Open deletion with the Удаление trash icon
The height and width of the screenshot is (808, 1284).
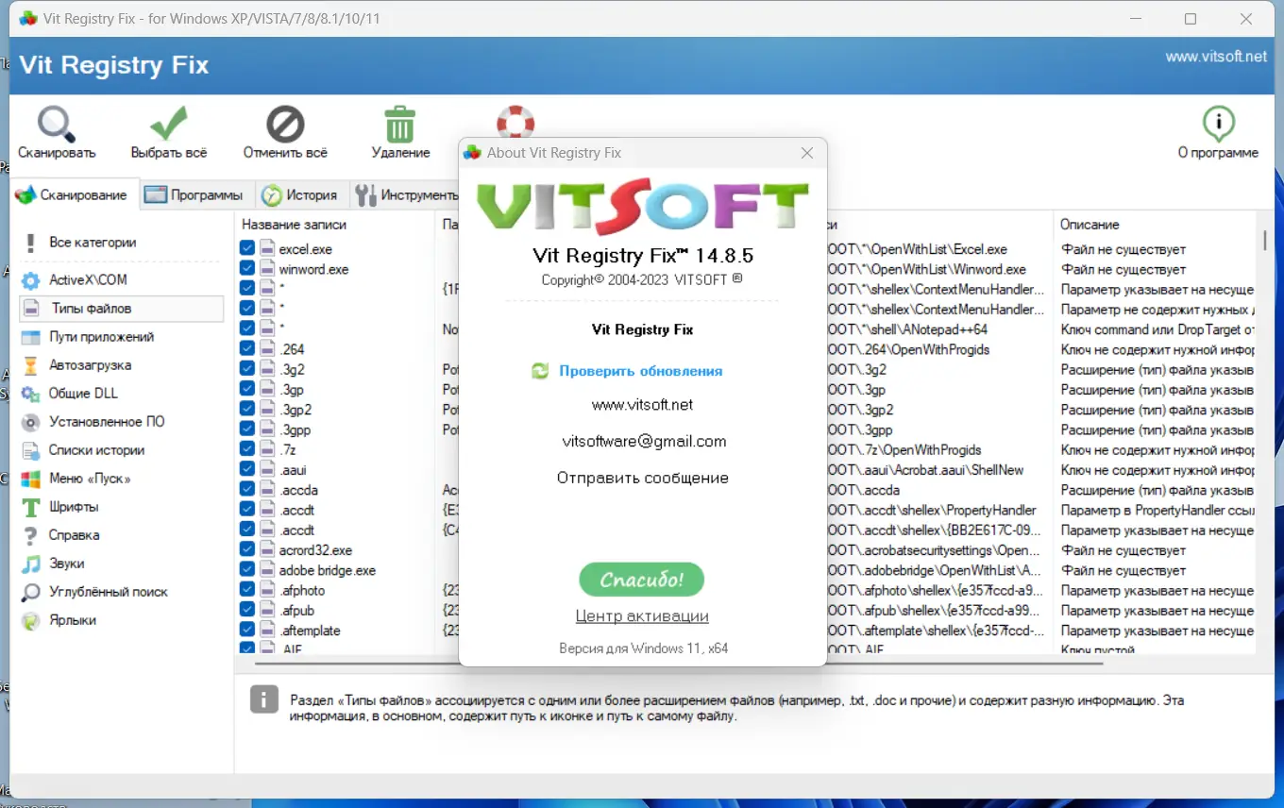pos(400,124)
